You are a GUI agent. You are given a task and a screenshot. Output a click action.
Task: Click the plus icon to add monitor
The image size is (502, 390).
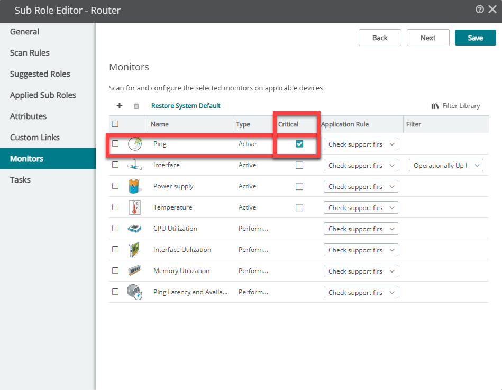pos(120,106)
